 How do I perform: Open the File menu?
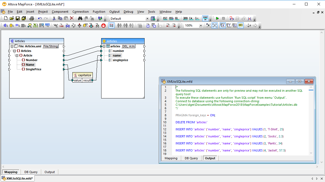[x=10, y=12]
